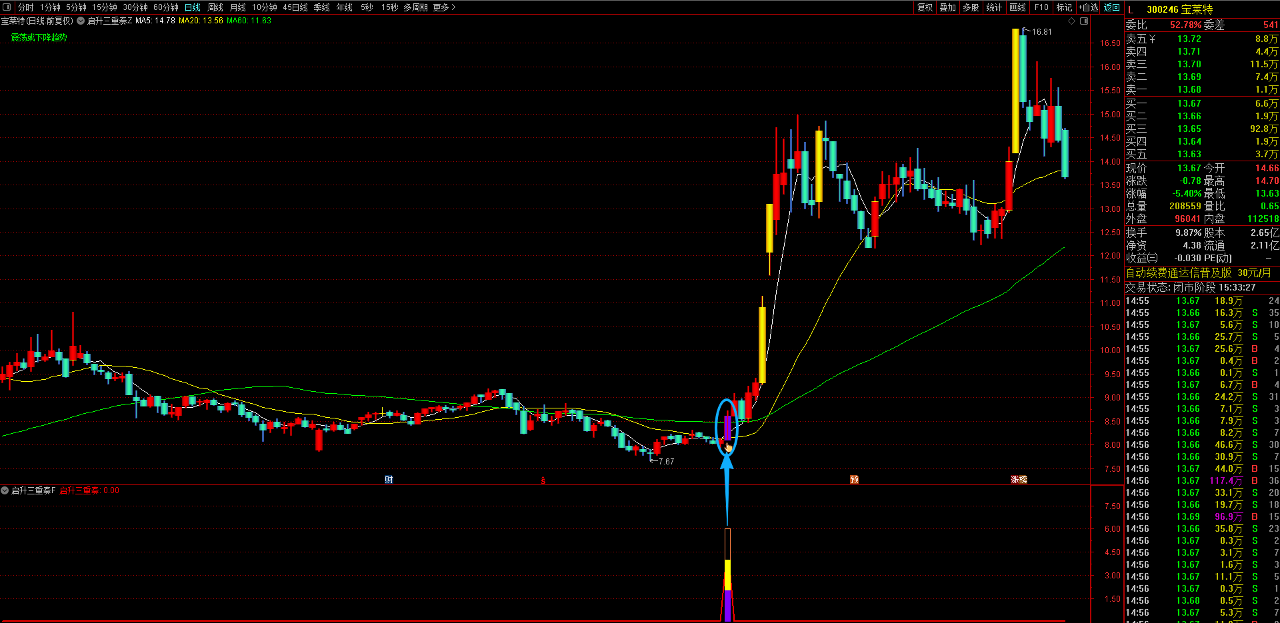Open the 启升三重奏F indicator dropdown
The image size is (1280, 623).
tap(5, 490)
